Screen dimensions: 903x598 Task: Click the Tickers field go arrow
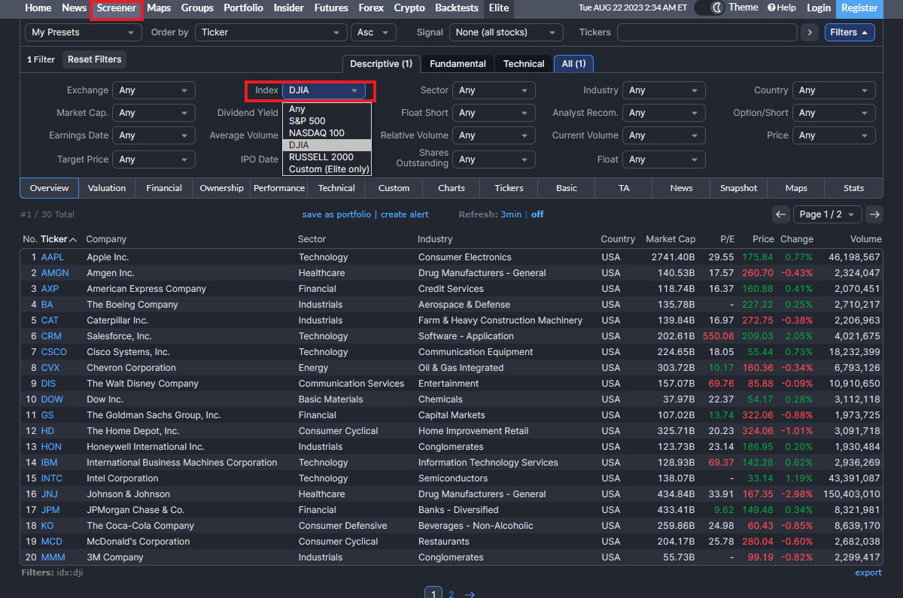pyautogui.click(x=810, y=32)
